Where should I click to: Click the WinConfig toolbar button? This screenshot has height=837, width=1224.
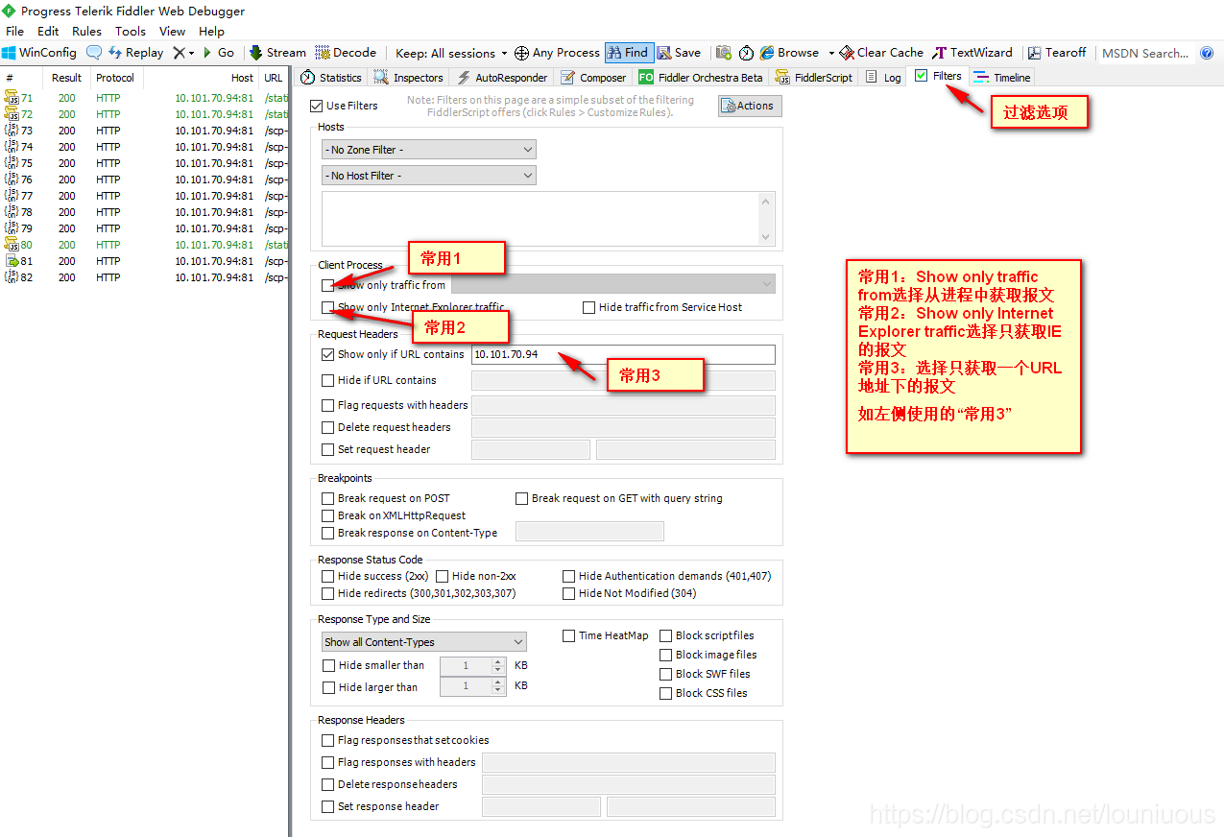point(39,53)
